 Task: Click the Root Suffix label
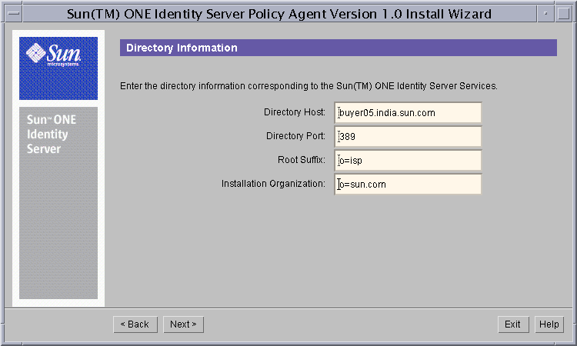point(302,160)
